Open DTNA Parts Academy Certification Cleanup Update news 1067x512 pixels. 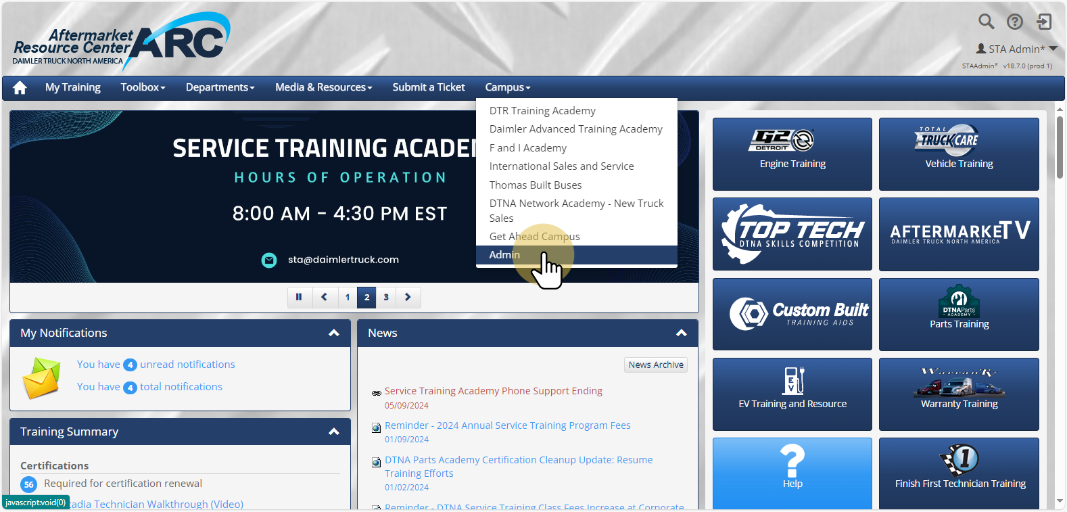click(x=519, y=467)
